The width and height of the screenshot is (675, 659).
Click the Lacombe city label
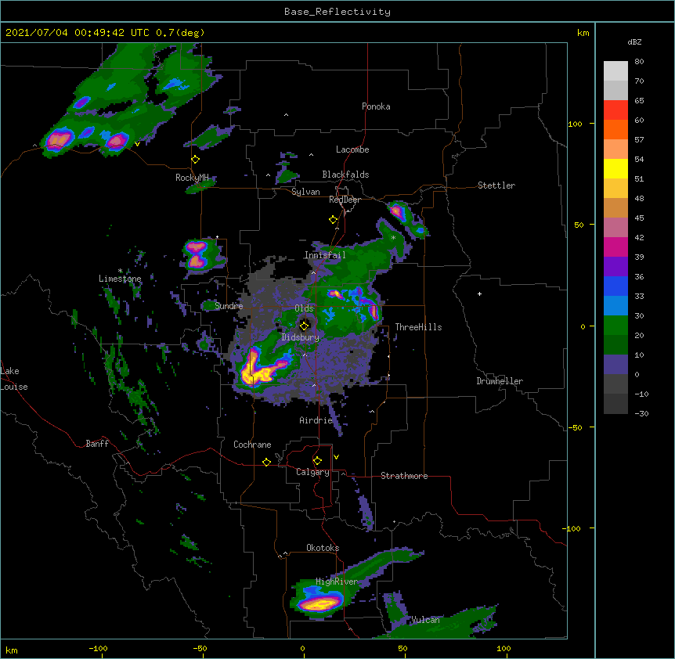(352, 149)
